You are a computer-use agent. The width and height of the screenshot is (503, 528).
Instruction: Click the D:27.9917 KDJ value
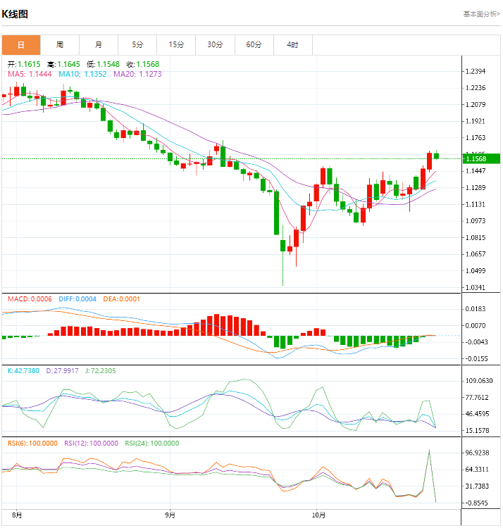[x=62, y=371]
